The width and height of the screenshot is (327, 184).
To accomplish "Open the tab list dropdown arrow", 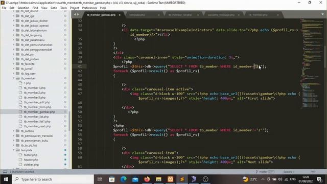I will 322,14.
